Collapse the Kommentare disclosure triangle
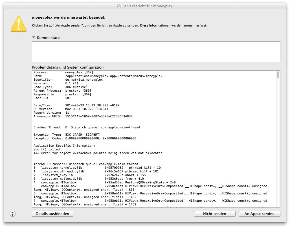The width and height of the screenshot is (290, 228). click(34, 37)
